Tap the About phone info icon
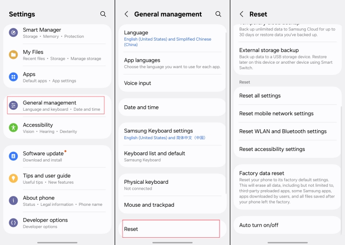This screenshot has width=345, height=245. point(14,201)
